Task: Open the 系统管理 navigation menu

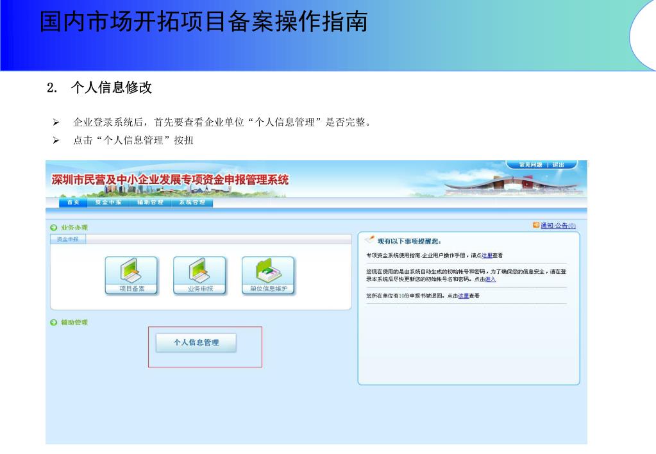Action: (x=192, y=203)
